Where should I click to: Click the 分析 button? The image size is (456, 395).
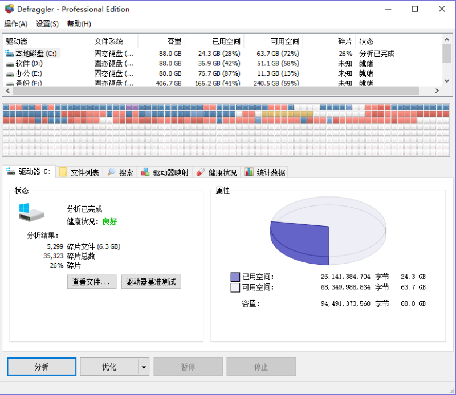[x=42, y=367]
